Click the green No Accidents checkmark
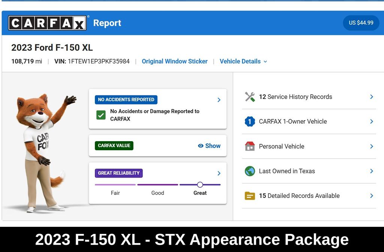Viewport: 384px width, 252px height. coord(101,115)
